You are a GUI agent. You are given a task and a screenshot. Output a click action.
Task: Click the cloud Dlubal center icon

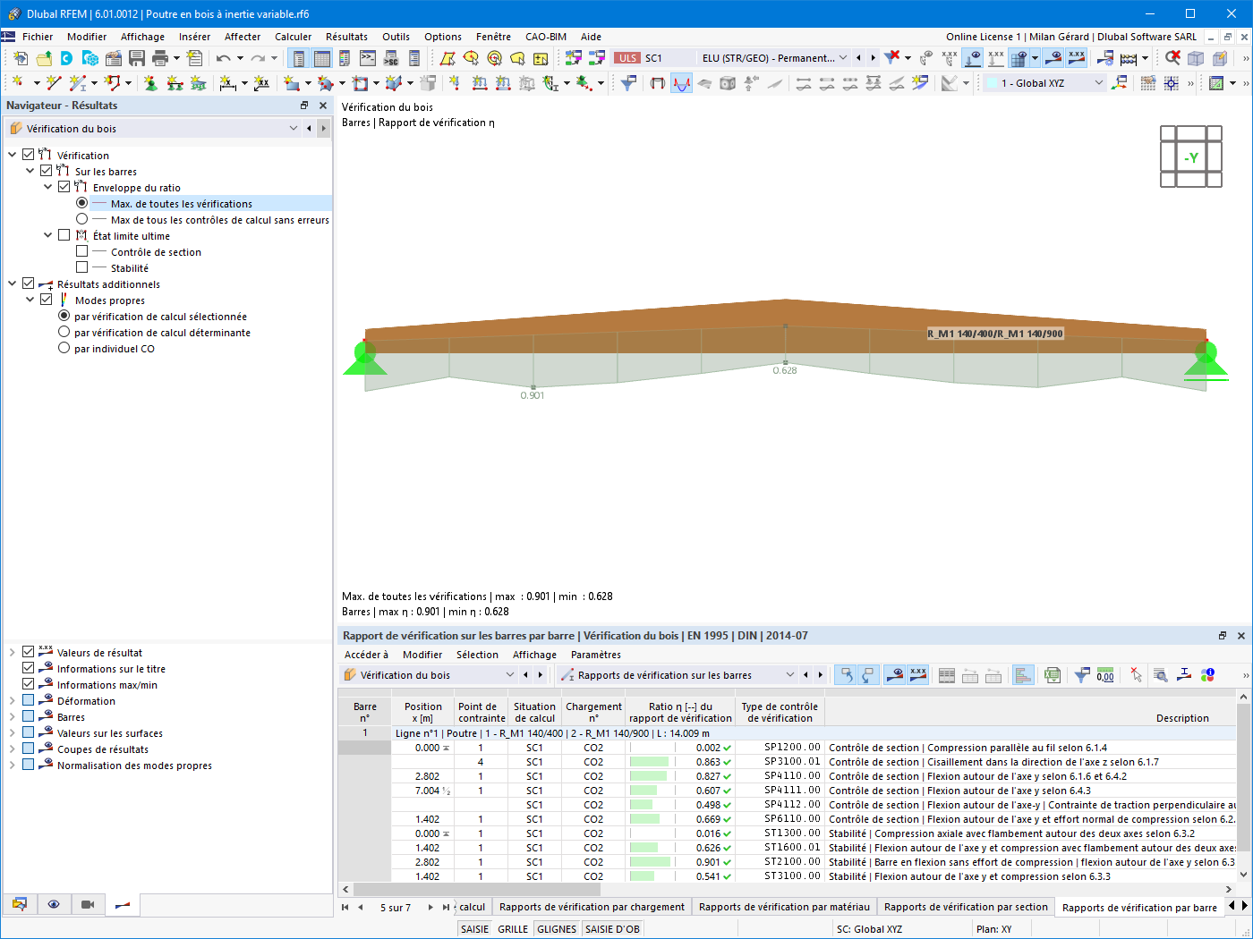67,58
